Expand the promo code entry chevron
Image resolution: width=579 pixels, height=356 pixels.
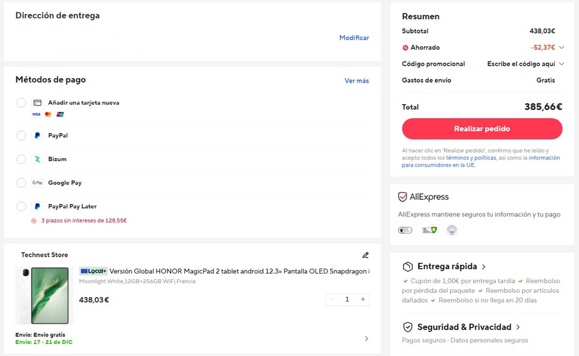tap(562, 64)
